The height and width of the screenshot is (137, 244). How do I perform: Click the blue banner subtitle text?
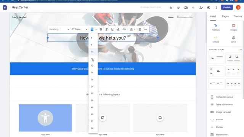point(103,69)
